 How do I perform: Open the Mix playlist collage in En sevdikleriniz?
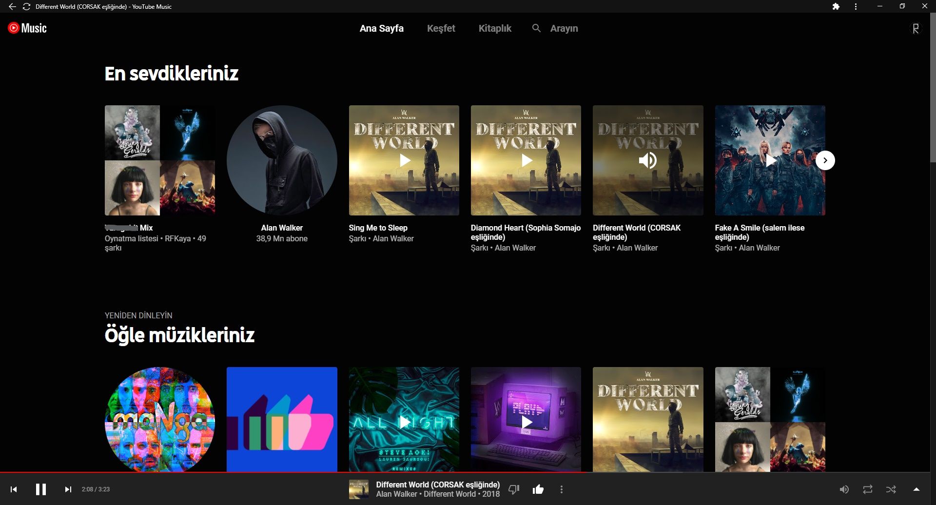[x=160, y=160]
